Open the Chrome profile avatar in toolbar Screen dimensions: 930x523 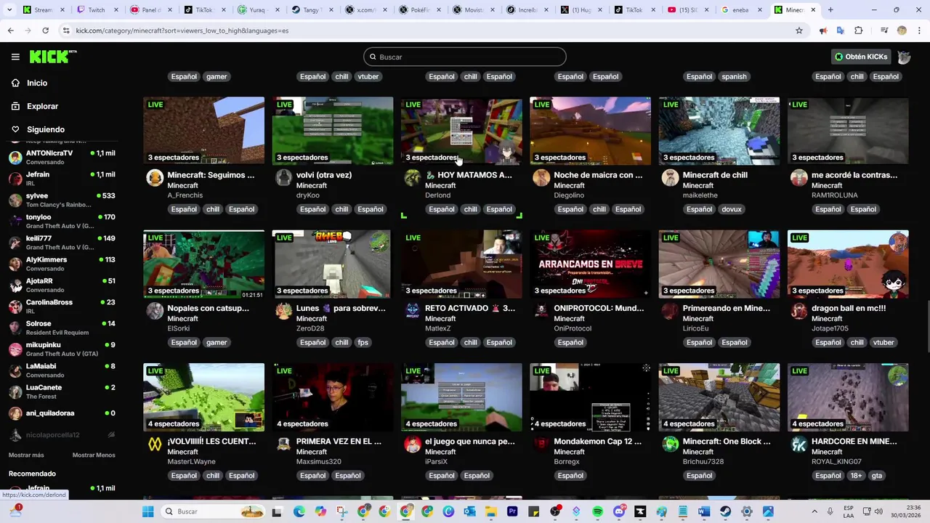902,31
